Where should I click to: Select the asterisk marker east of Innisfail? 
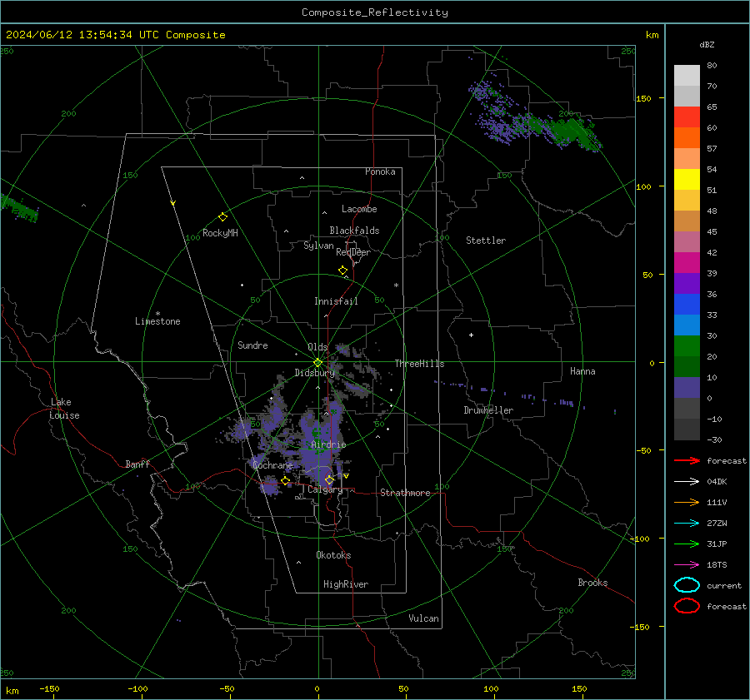click(396, 285)
